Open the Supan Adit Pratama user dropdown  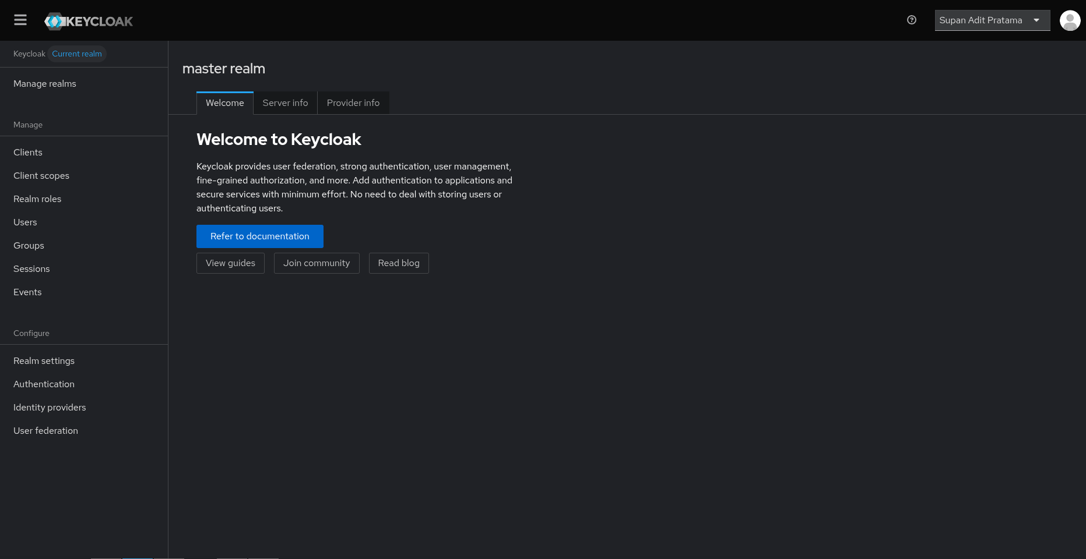992,20
